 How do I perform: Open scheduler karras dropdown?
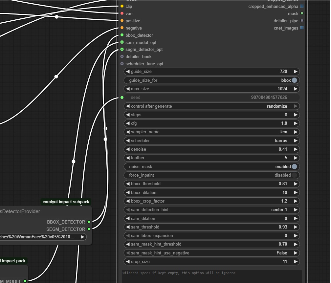click(x=211, y=141)
